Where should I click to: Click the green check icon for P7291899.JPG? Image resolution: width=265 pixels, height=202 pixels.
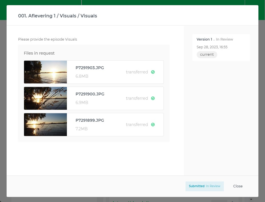(x=153, y=125)
